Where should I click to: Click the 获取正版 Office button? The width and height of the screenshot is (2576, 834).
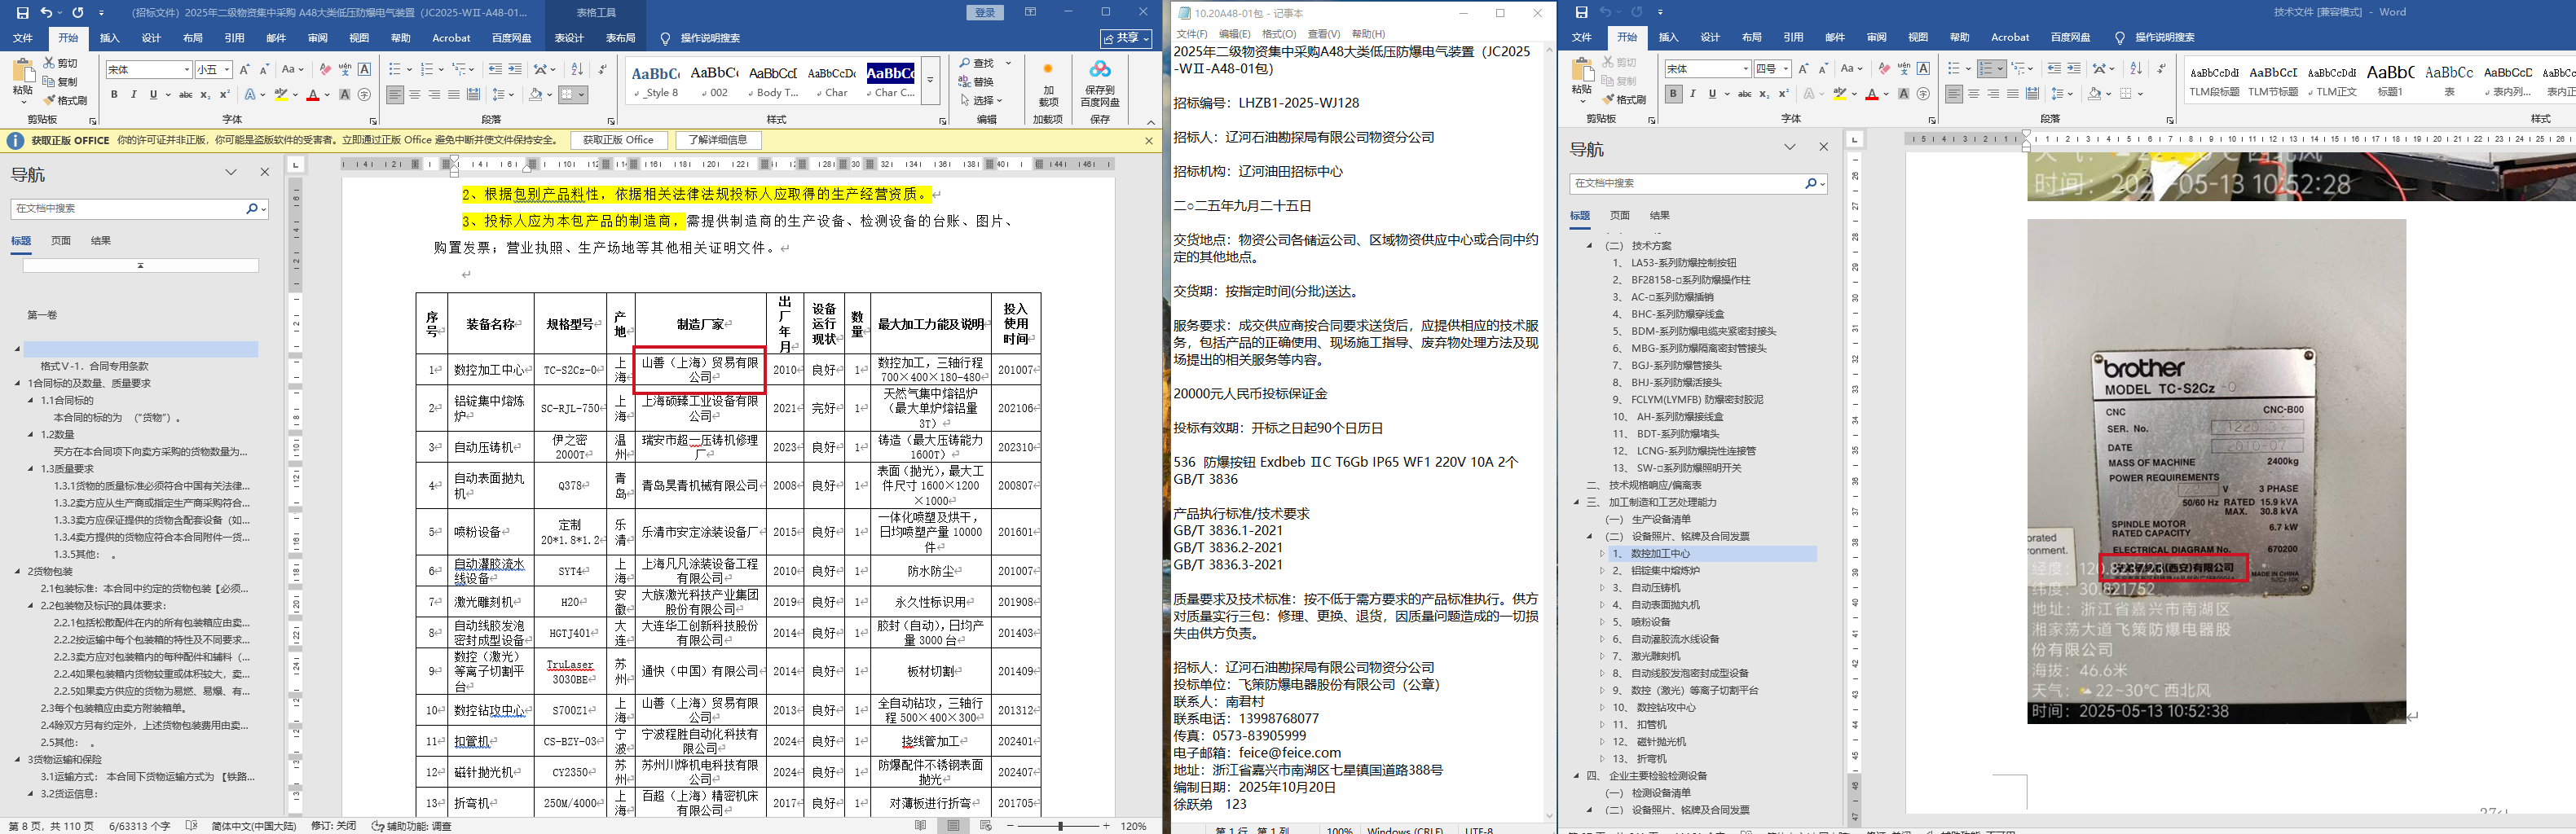tap(617, 141)
